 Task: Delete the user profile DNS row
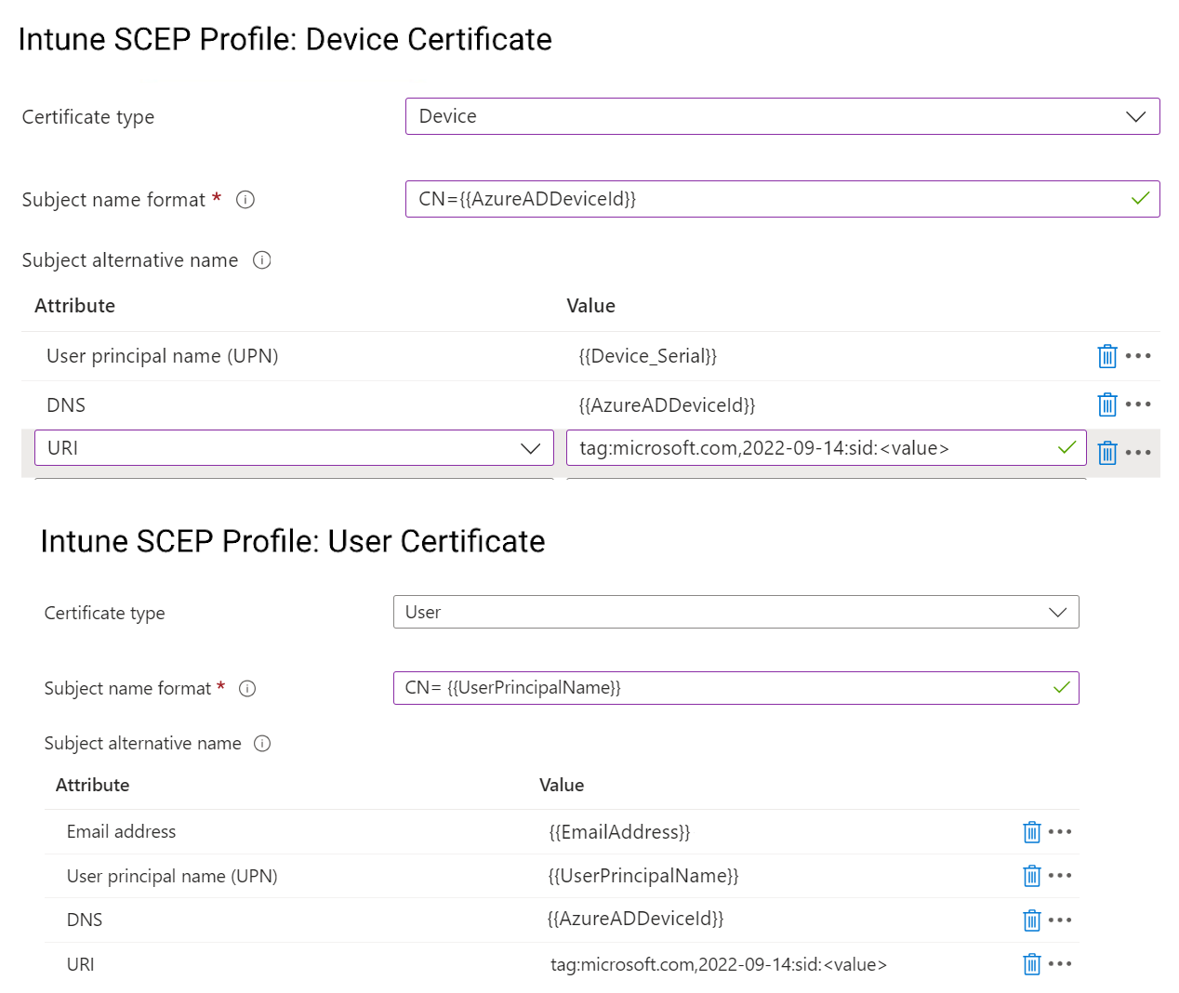(1032, 920)
